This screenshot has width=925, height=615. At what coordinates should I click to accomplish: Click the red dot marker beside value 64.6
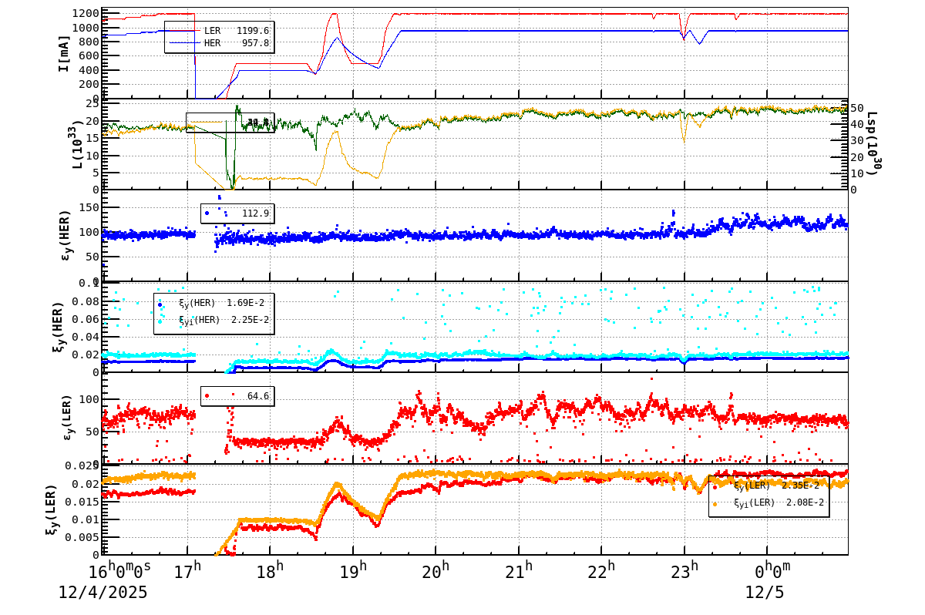207,395
